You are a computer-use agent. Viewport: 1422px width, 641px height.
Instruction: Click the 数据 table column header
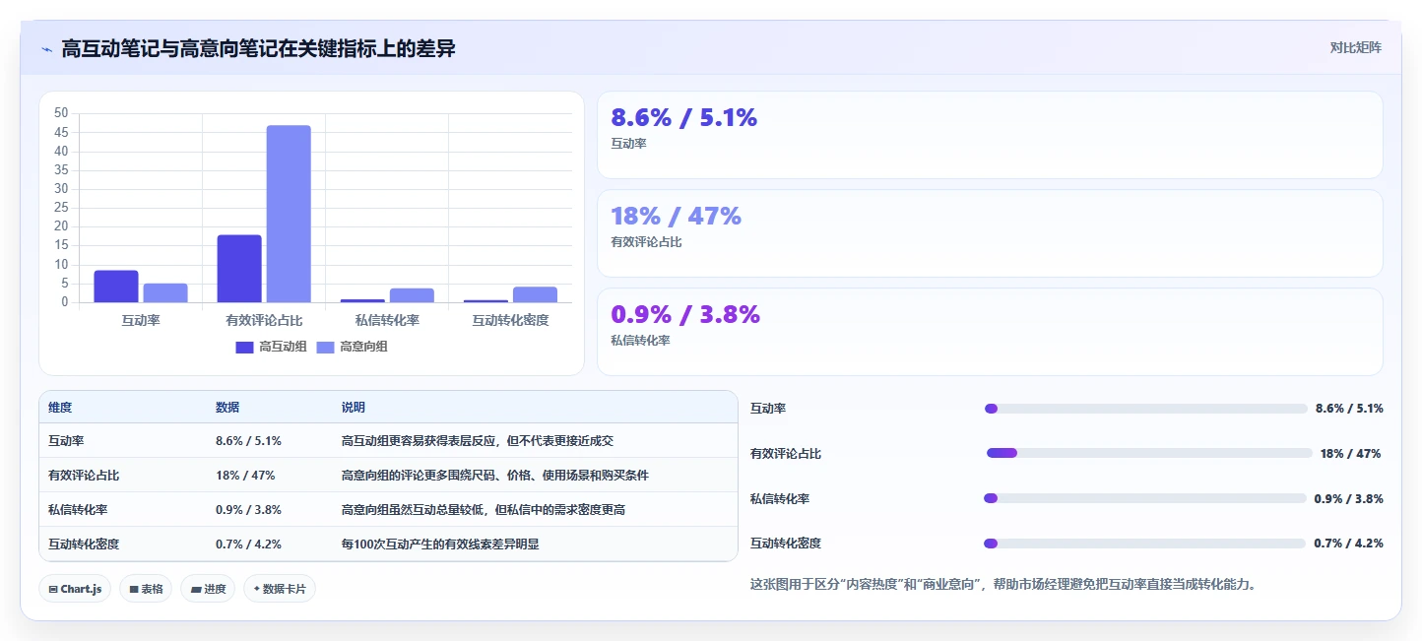coord(227,408)
